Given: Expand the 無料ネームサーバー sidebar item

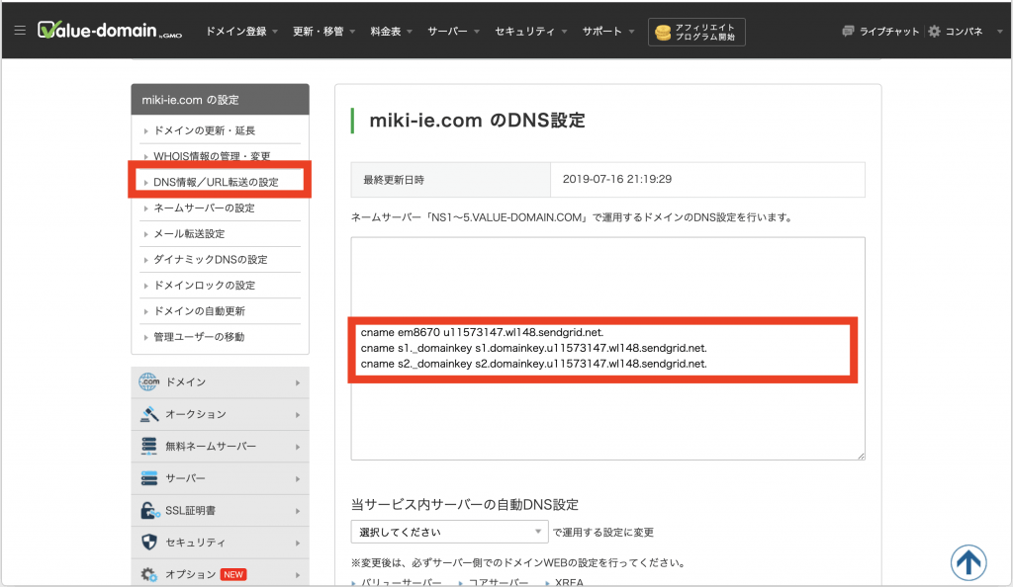Looking at the screenshot, I should tap(220, 447).
